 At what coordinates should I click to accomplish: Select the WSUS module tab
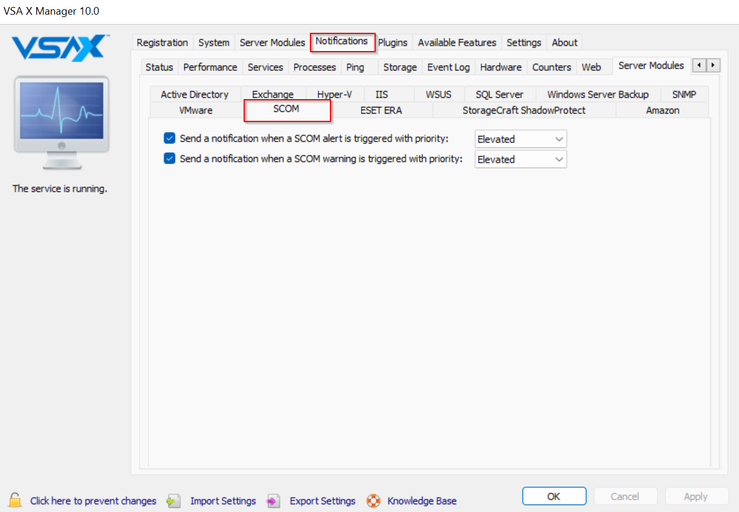[438, 94]
